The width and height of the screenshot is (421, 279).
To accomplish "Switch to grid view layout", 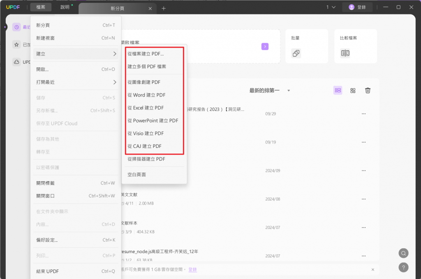I will (353, 90).
